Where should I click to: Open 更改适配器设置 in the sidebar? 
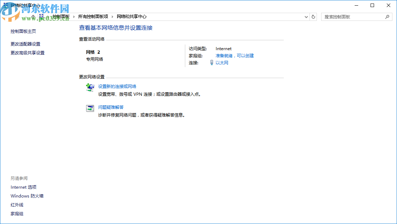coord(25,44)
